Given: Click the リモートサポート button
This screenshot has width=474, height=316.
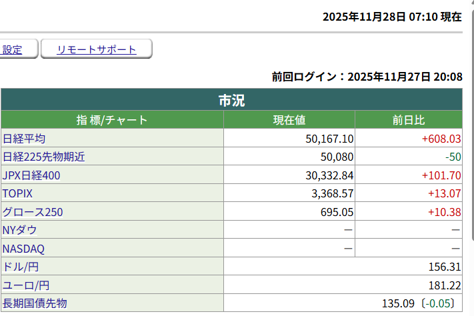Looking at the screenshot, I should (97, 49).
